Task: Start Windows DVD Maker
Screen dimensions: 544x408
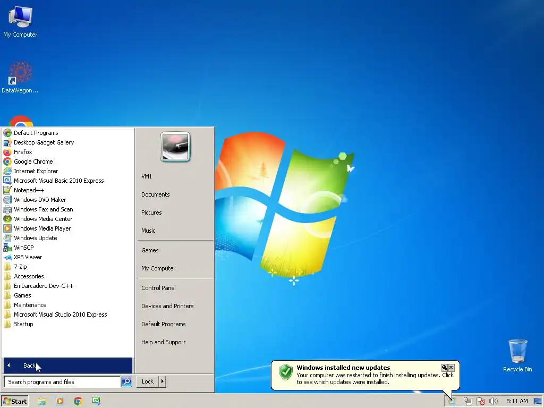Action: 40,200
